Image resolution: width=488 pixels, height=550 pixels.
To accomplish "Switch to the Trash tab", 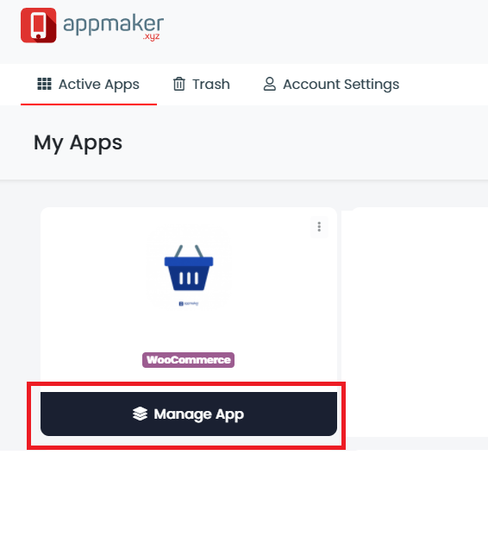I will [202, 85].
